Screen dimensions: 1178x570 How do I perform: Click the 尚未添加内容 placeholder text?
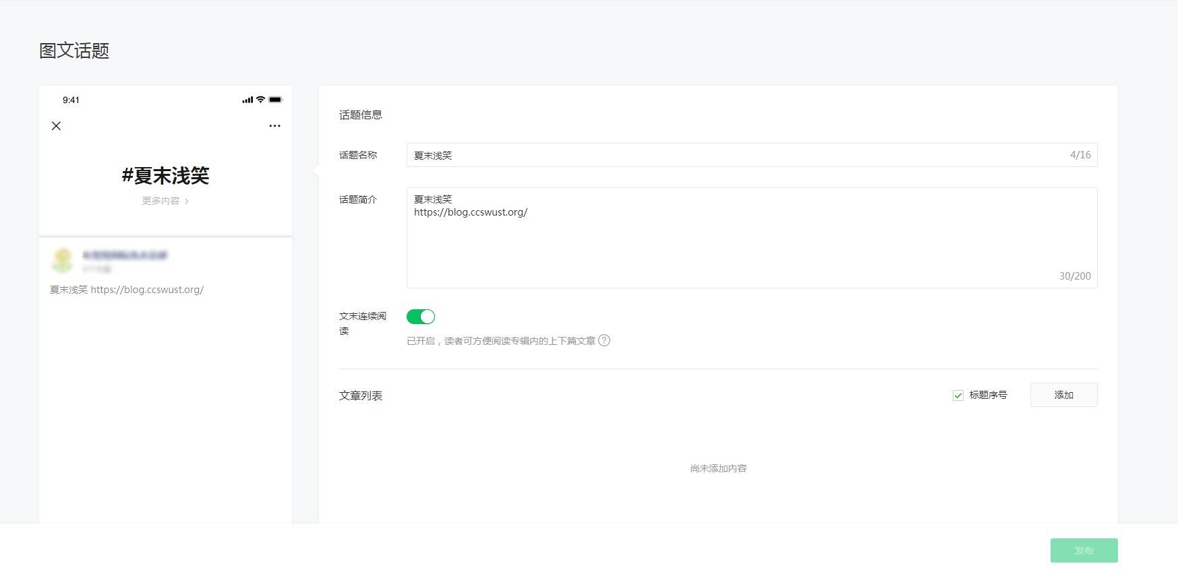tap(718, 468)
